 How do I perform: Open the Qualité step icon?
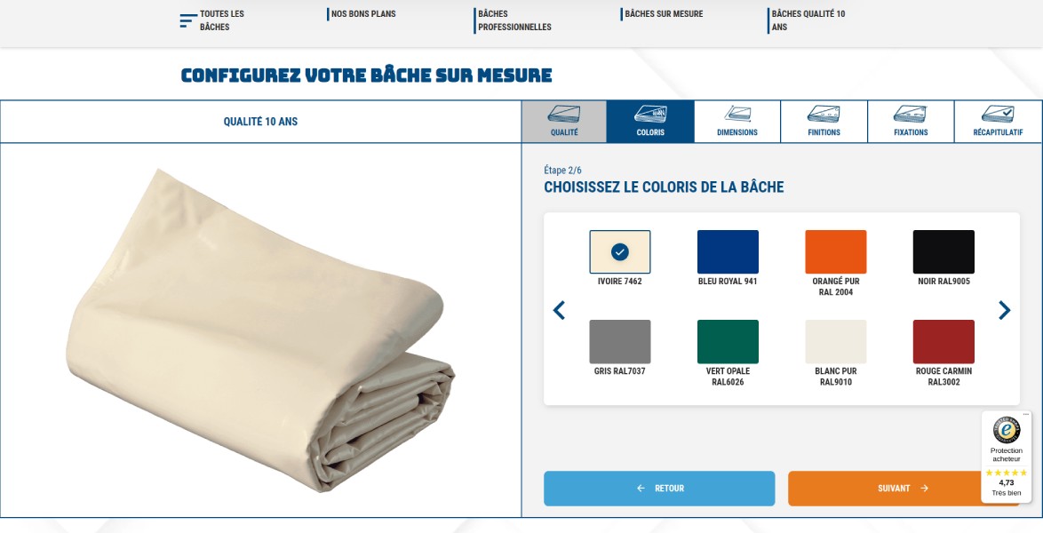pos(563,113)
